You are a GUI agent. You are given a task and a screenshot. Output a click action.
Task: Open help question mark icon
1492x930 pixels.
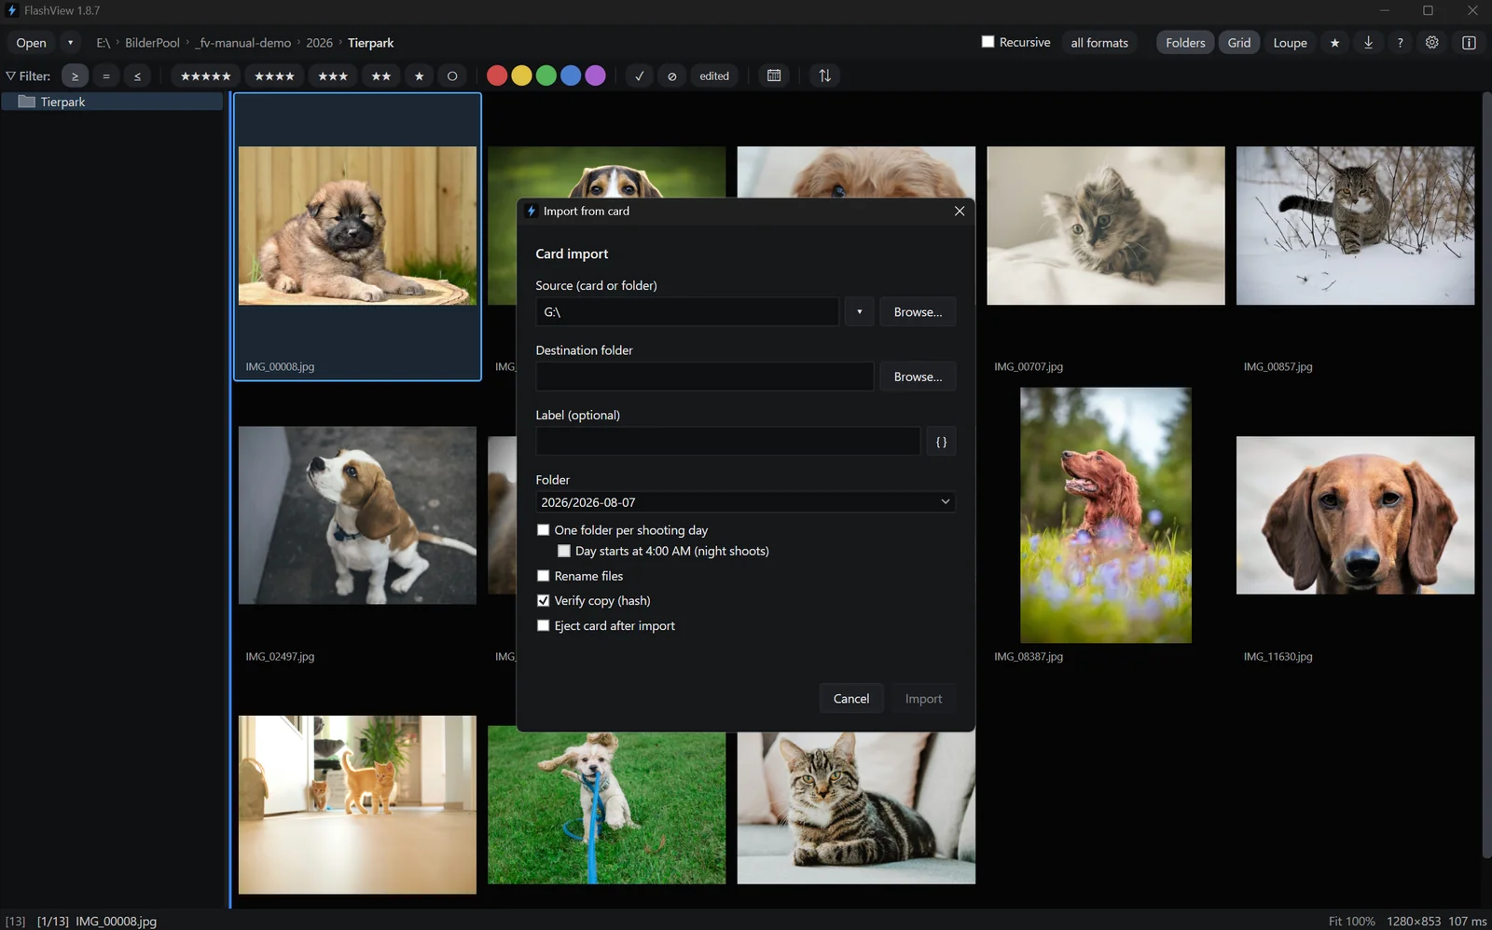coord(1400,43)
